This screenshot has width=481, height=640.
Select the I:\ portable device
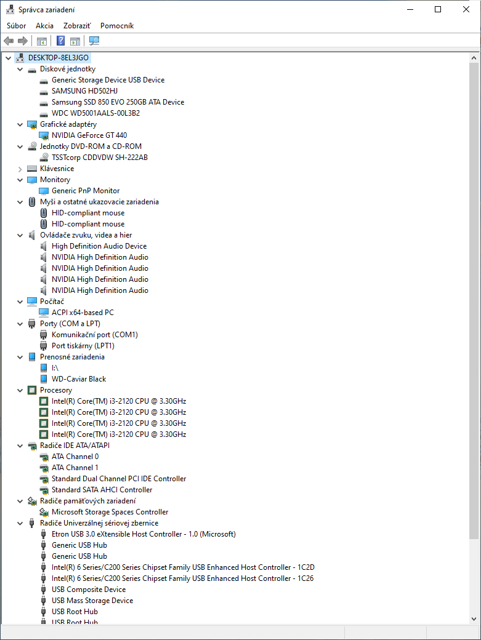tap(55, 368)
